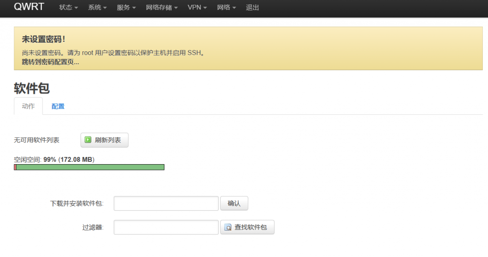This screenshot has height=257, width=488.
Task: Select the 动作 tab
Action: [28, 106]
